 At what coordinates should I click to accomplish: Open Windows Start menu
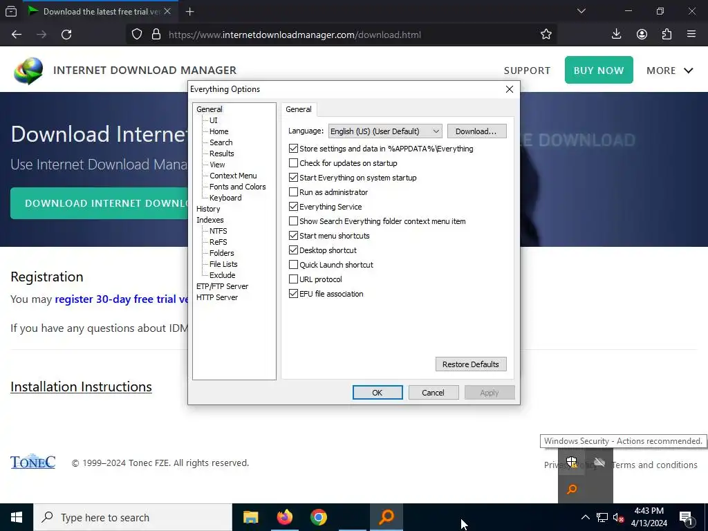[x=17, y=517]
